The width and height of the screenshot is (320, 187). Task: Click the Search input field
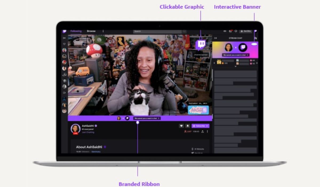pos(157,32)
